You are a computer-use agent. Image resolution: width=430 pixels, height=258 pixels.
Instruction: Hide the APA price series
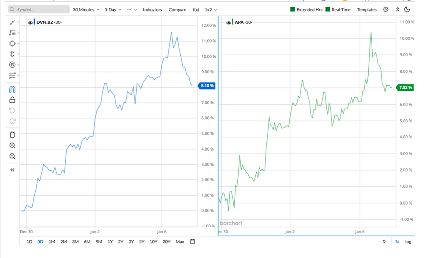pyautogui.click(x=228, y=23)
